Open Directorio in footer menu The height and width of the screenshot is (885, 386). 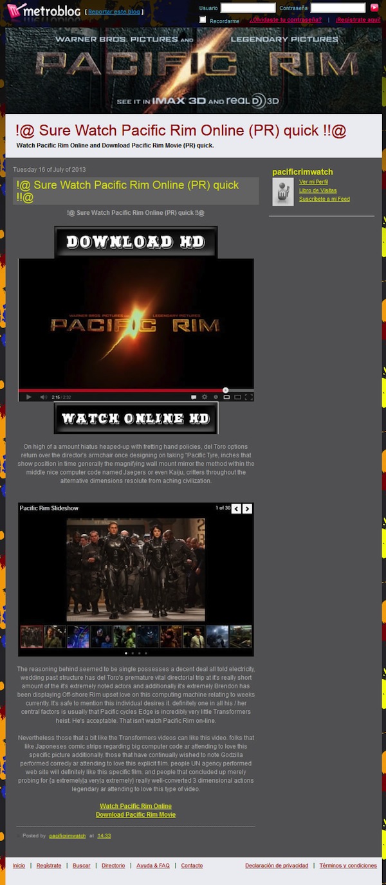[113, 866]
